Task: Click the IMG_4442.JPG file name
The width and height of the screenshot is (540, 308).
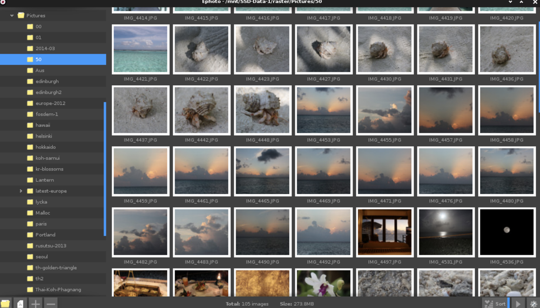Action: point(201,140)
